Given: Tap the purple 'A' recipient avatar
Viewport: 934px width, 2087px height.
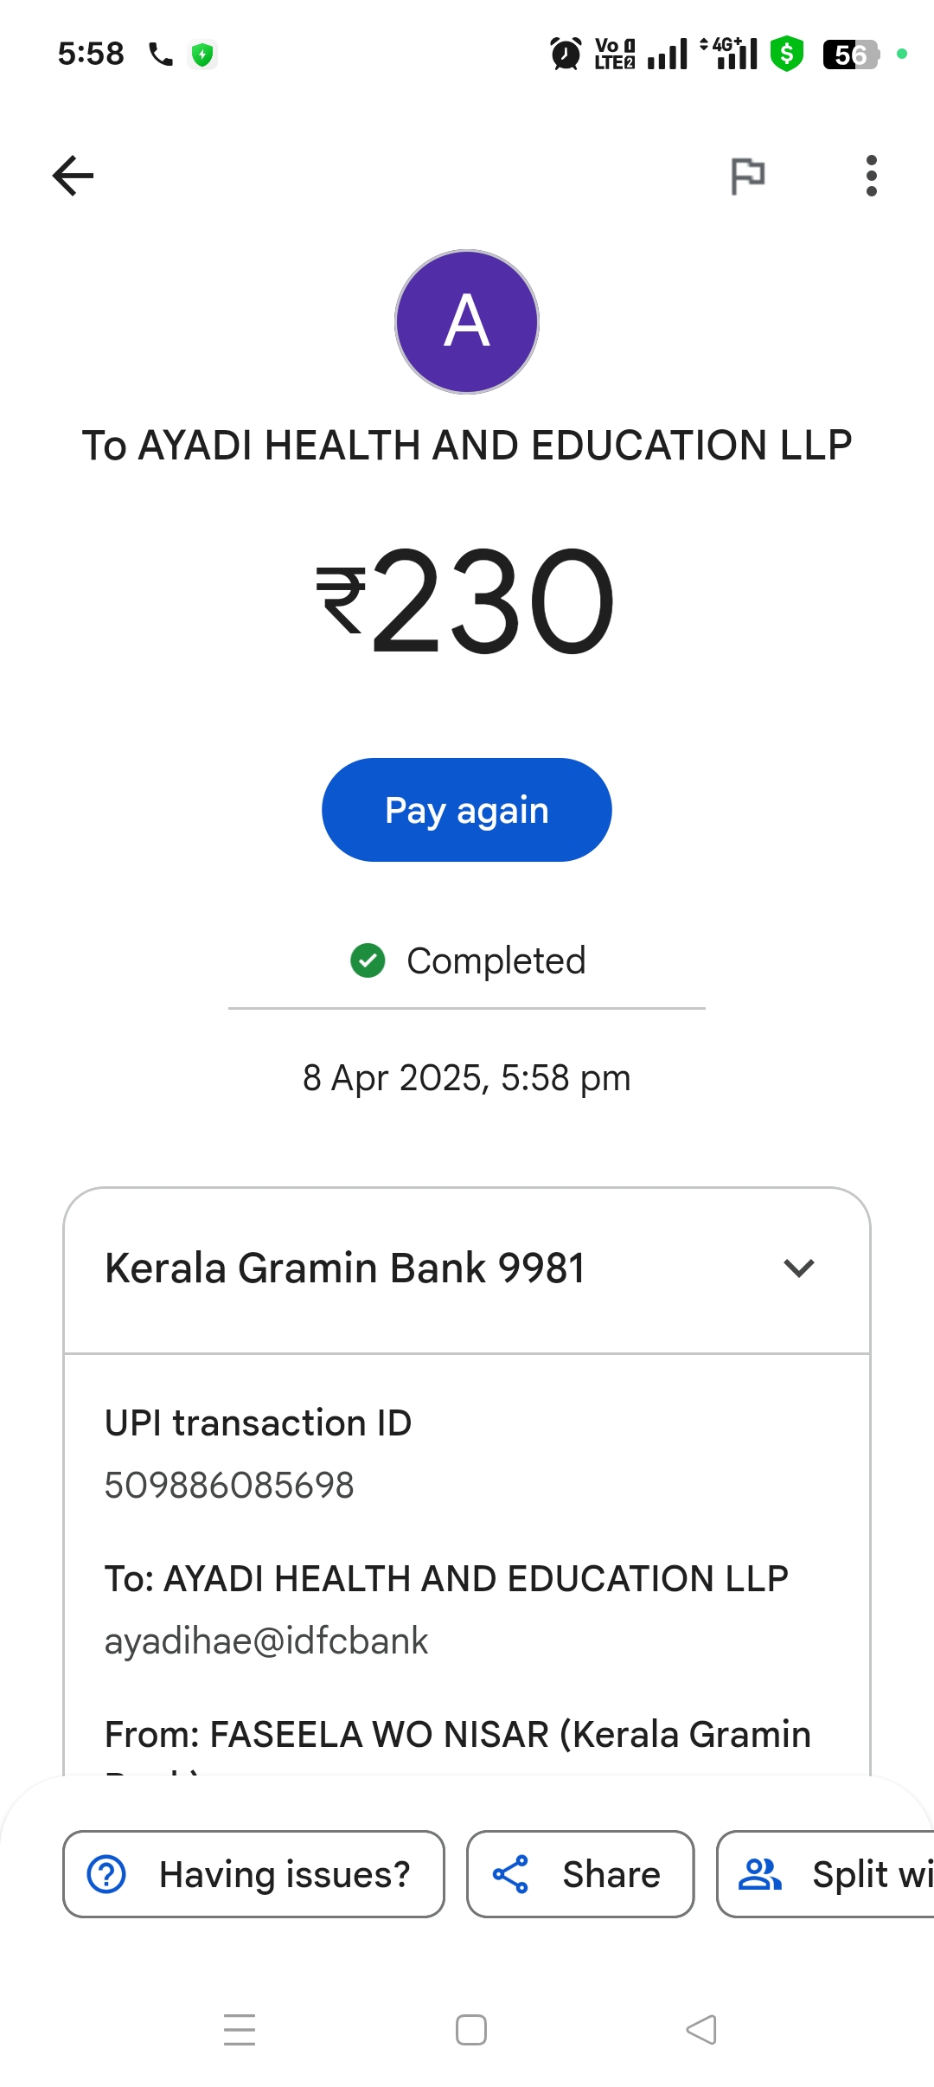Looking at the screenshot, I should pyautogui.click(x=467, y=322).
